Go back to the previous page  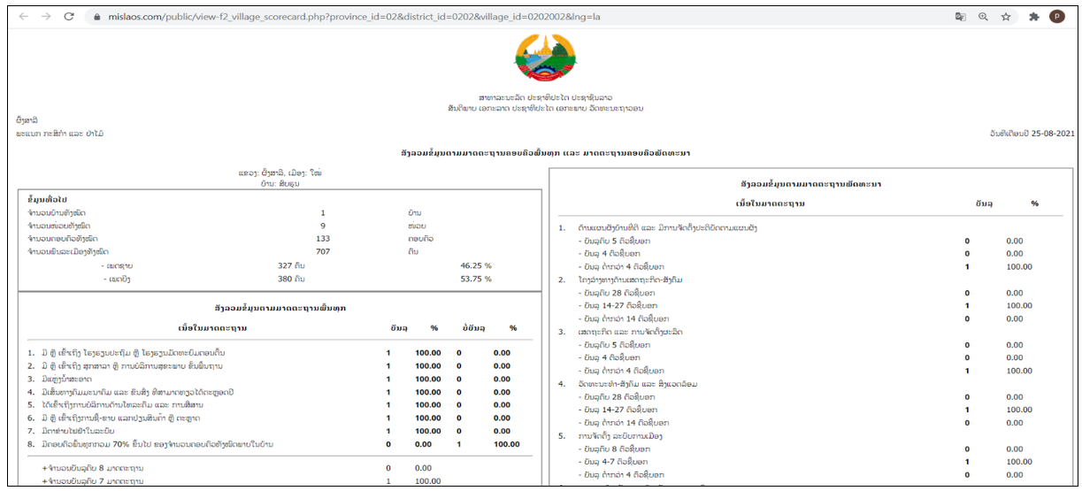pos(23,17)
